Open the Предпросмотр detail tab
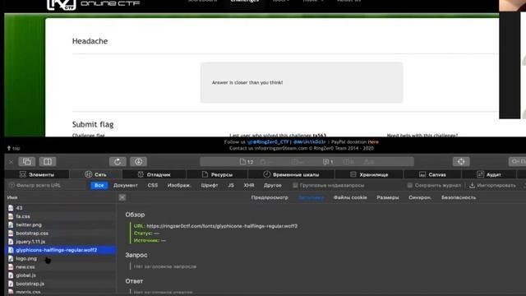Viewport: 526px width, 296px height. (x=270, y=197)
